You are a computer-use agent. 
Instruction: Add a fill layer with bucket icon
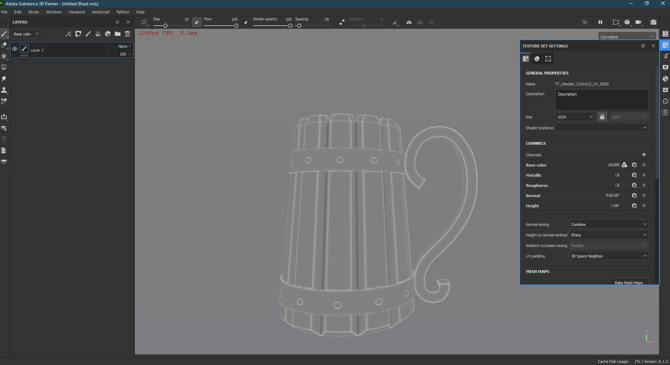coord(98,34)
